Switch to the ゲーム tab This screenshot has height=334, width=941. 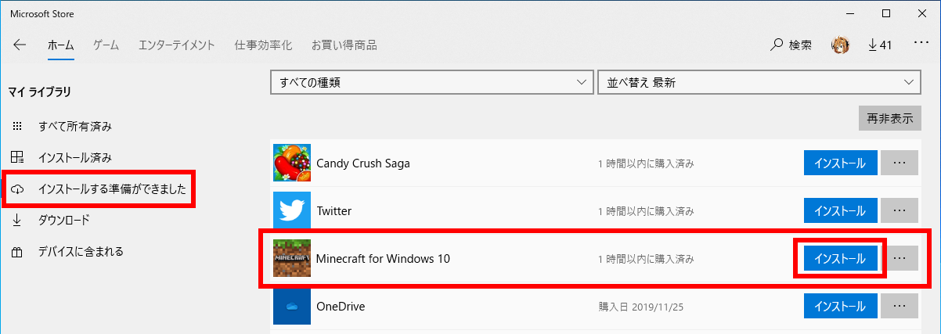106,45
